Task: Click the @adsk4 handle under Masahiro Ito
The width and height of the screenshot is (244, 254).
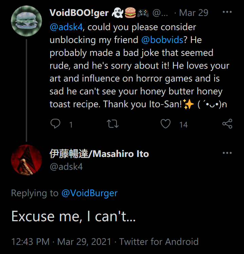Action: point(66,167)
